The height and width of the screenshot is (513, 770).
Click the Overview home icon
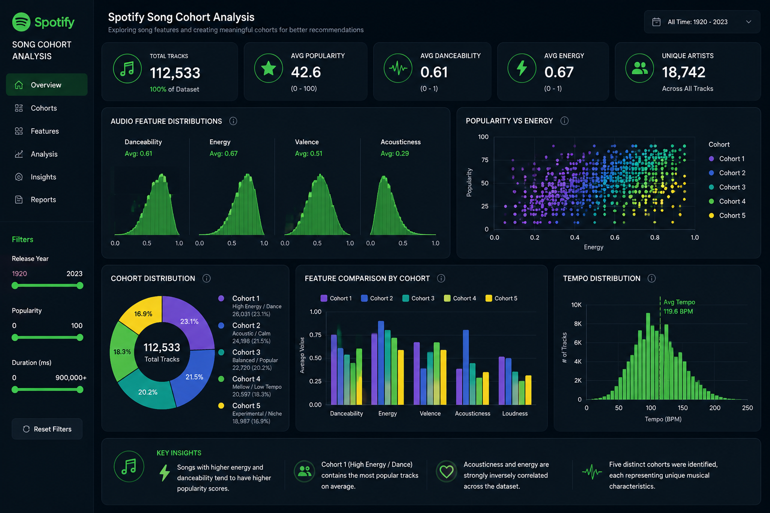click(x=19, y=85)
